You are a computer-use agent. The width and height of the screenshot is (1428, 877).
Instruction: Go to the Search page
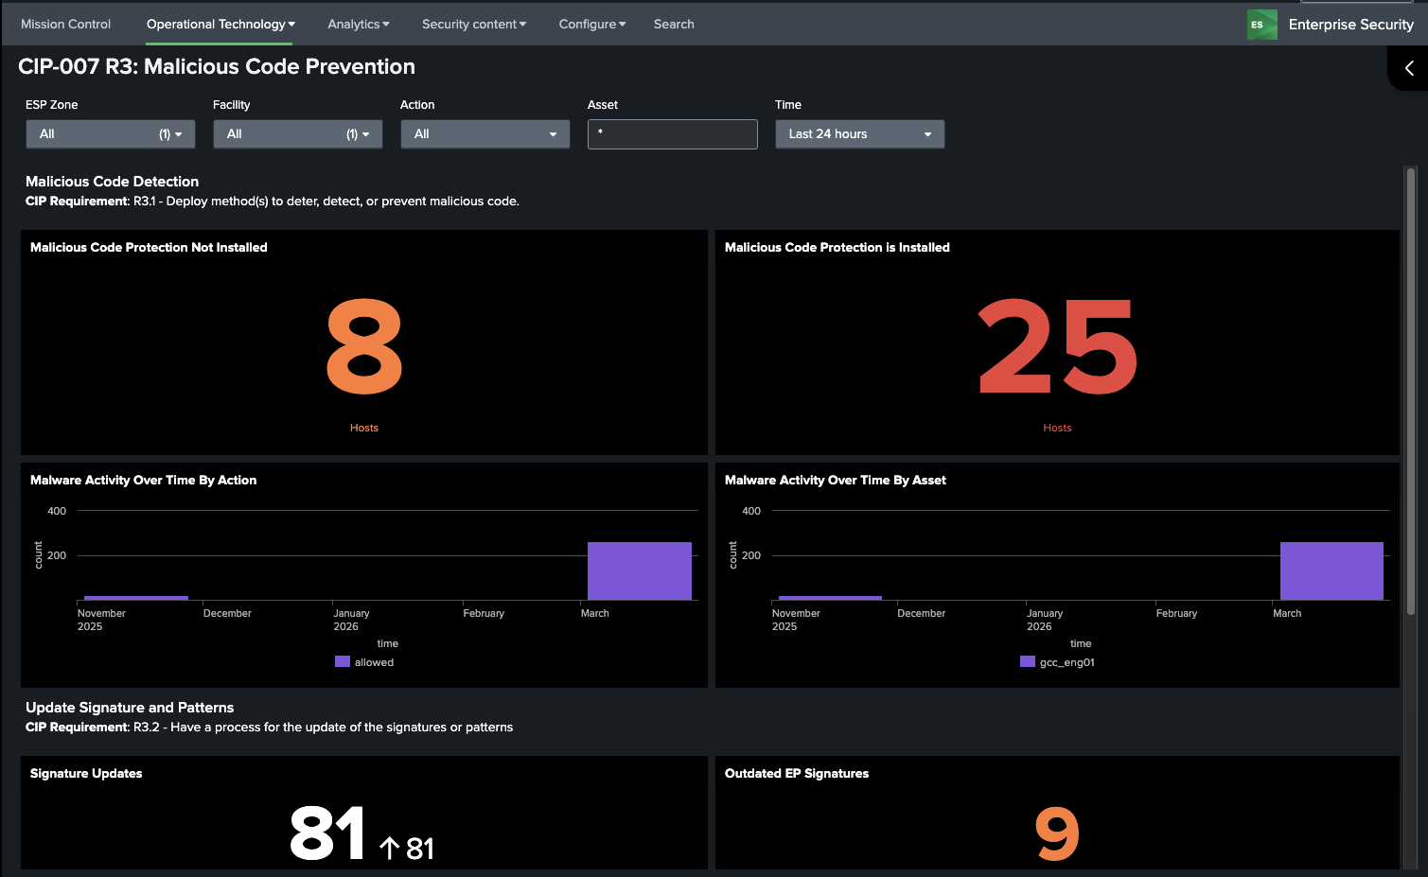[x=674, y=25]
